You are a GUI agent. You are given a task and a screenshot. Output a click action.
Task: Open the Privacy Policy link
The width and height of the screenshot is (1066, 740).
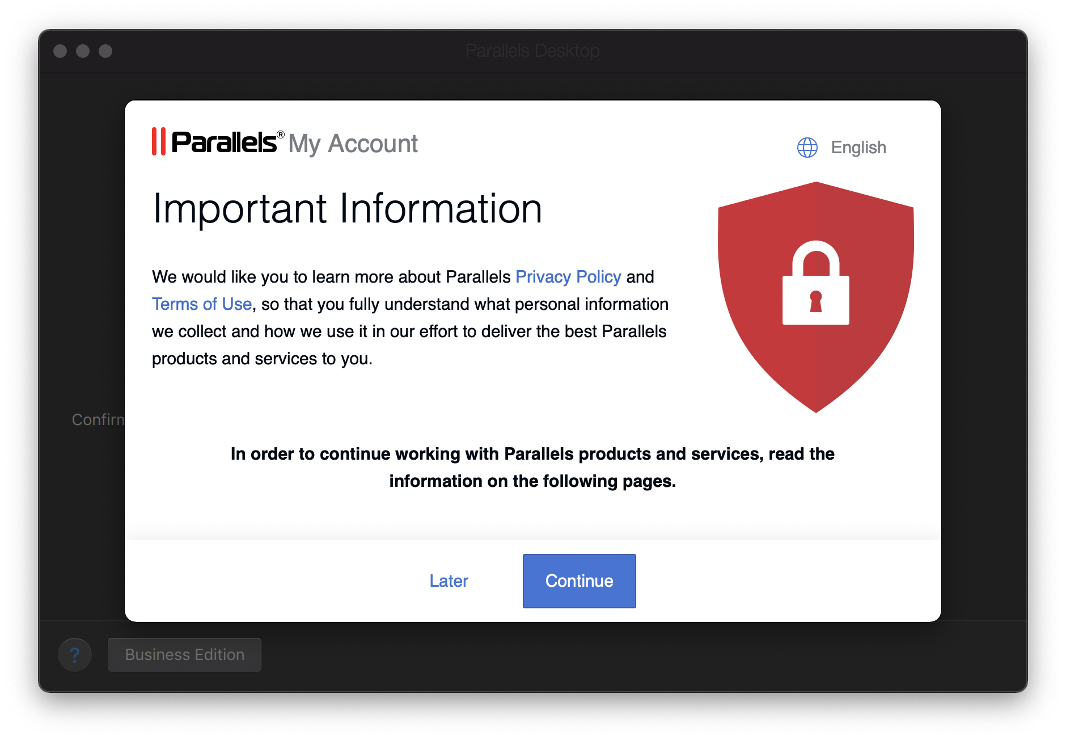coord(568,277)
